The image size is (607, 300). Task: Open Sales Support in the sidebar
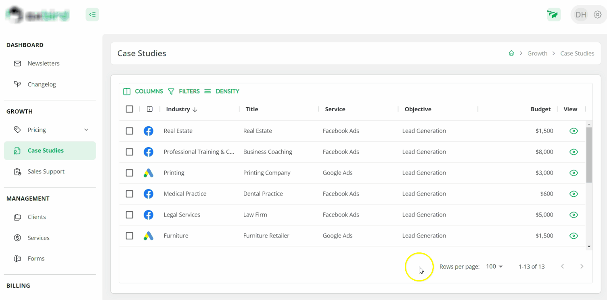[x=50, y=172]
